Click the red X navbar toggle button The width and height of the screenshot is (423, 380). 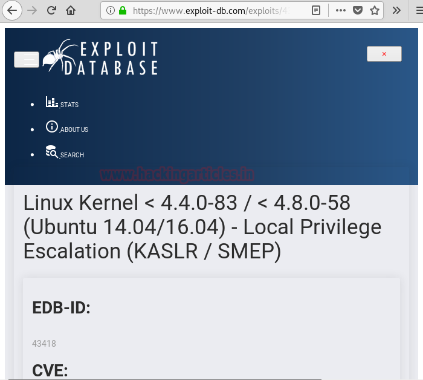coord(384,54)
